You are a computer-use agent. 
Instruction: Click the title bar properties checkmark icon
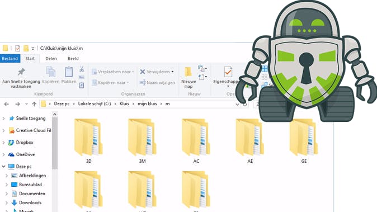(17, 48)
